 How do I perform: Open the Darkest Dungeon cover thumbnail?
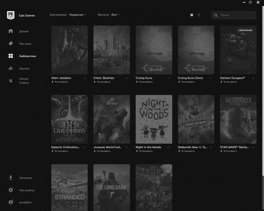238,50
